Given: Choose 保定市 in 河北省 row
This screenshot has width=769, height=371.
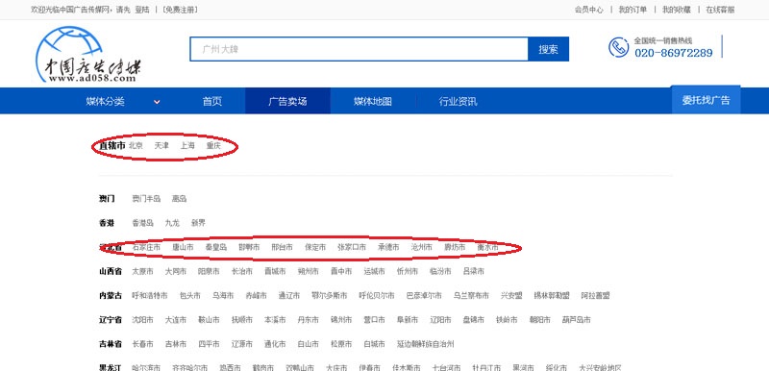Looking at the screenshot, I should [315, 248].
